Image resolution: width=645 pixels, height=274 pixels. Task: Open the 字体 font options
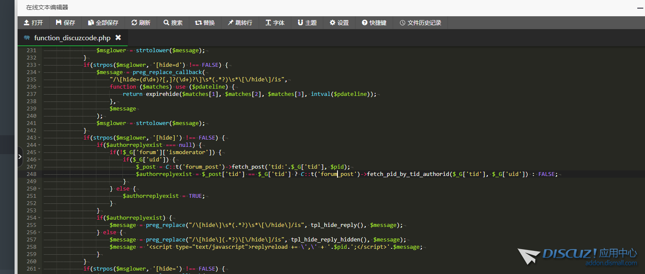(x=275, y=23)
